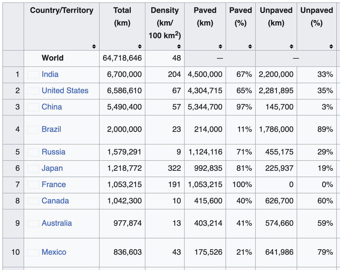The image size is (340, 270).
Task: Sort by Paved (%) sort arrows
Action: click(250, 46)
